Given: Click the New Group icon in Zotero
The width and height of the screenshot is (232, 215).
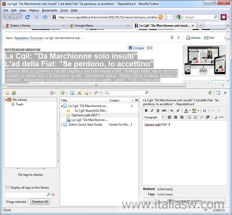Looking at the screenshot, I should point(14,93).
